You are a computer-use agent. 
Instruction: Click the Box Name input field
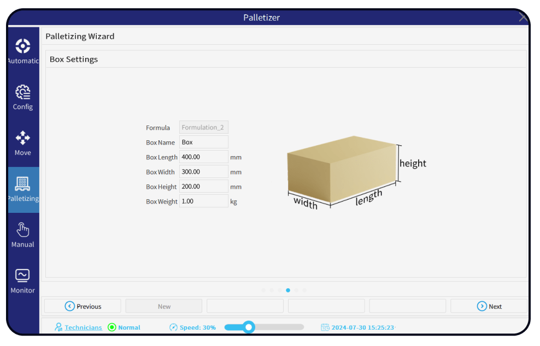tap(203, 142)
